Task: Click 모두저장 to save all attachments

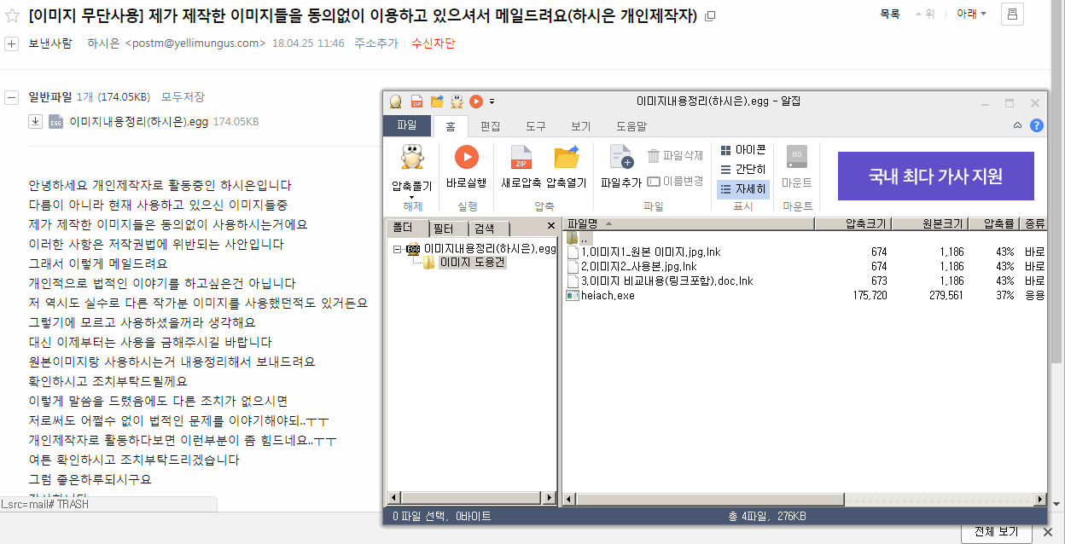Action: coord(183,97)
